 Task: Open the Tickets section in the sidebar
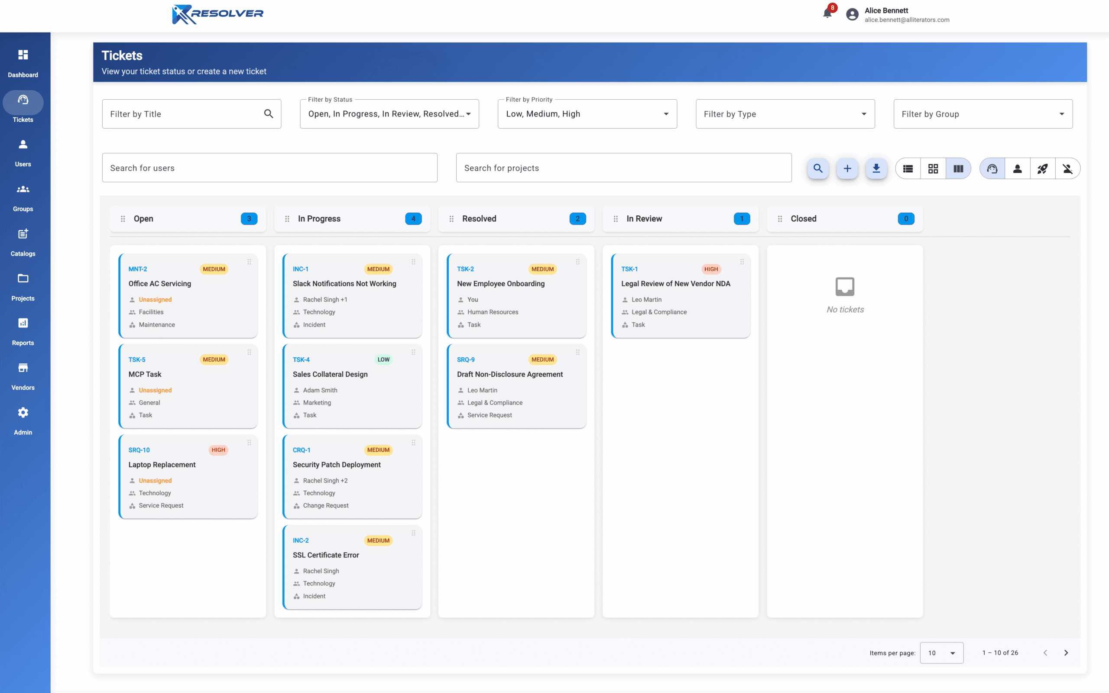click(x=23, y=107)
